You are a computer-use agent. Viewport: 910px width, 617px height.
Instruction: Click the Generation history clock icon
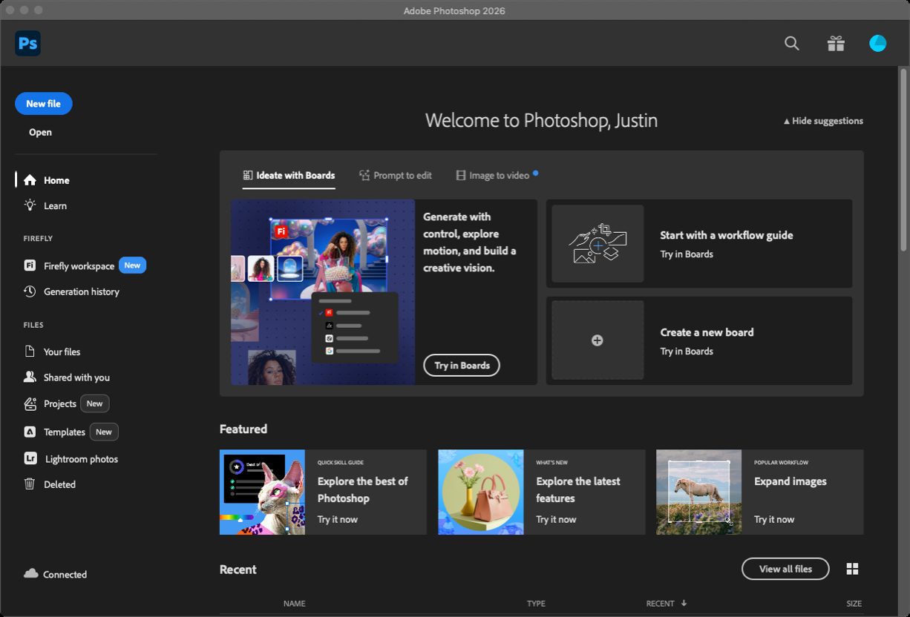click(x=30, y=291)
